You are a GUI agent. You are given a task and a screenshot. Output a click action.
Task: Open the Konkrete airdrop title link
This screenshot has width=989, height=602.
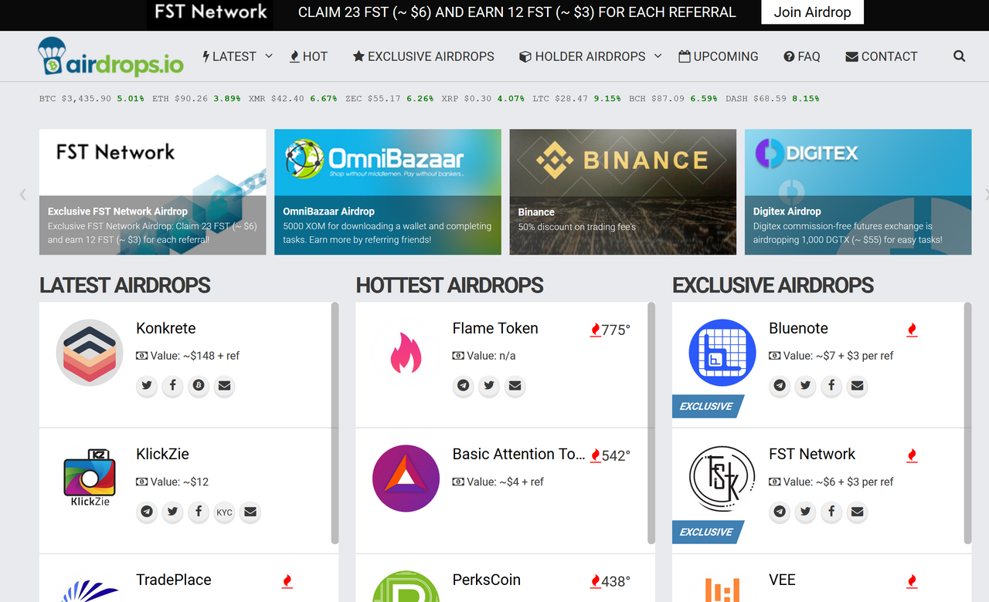166,328
